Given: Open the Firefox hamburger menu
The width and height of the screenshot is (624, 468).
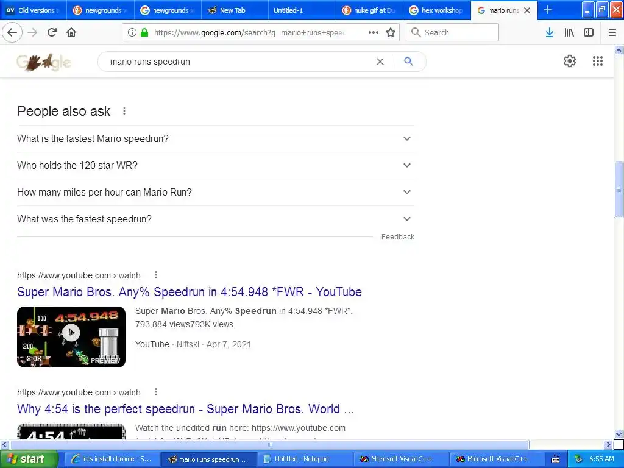Looking at the screenshot, I should click(x=612, y=32).
